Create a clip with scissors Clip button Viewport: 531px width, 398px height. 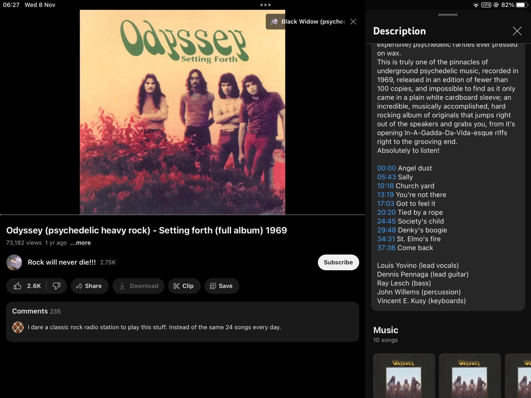pos(184,286)
